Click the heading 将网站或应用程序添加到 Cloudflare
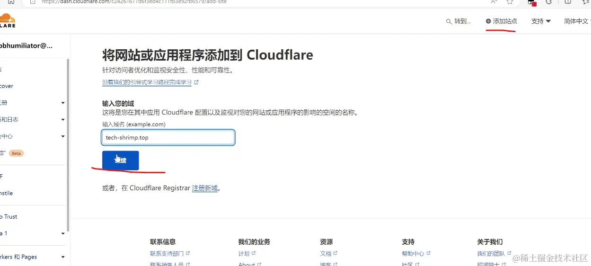Viewport: 591px width, 266px height. tap(208, 55)
